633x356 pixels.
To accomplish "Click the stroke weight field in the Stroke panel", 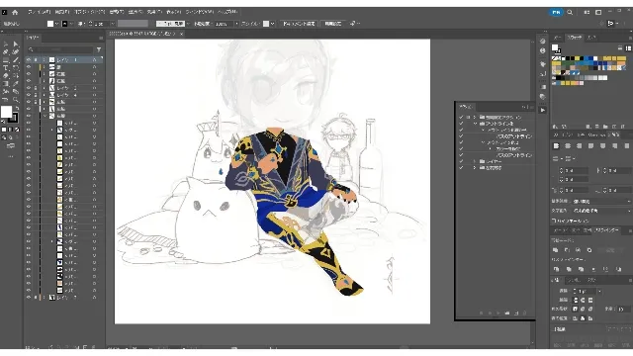I will point(586,291).
